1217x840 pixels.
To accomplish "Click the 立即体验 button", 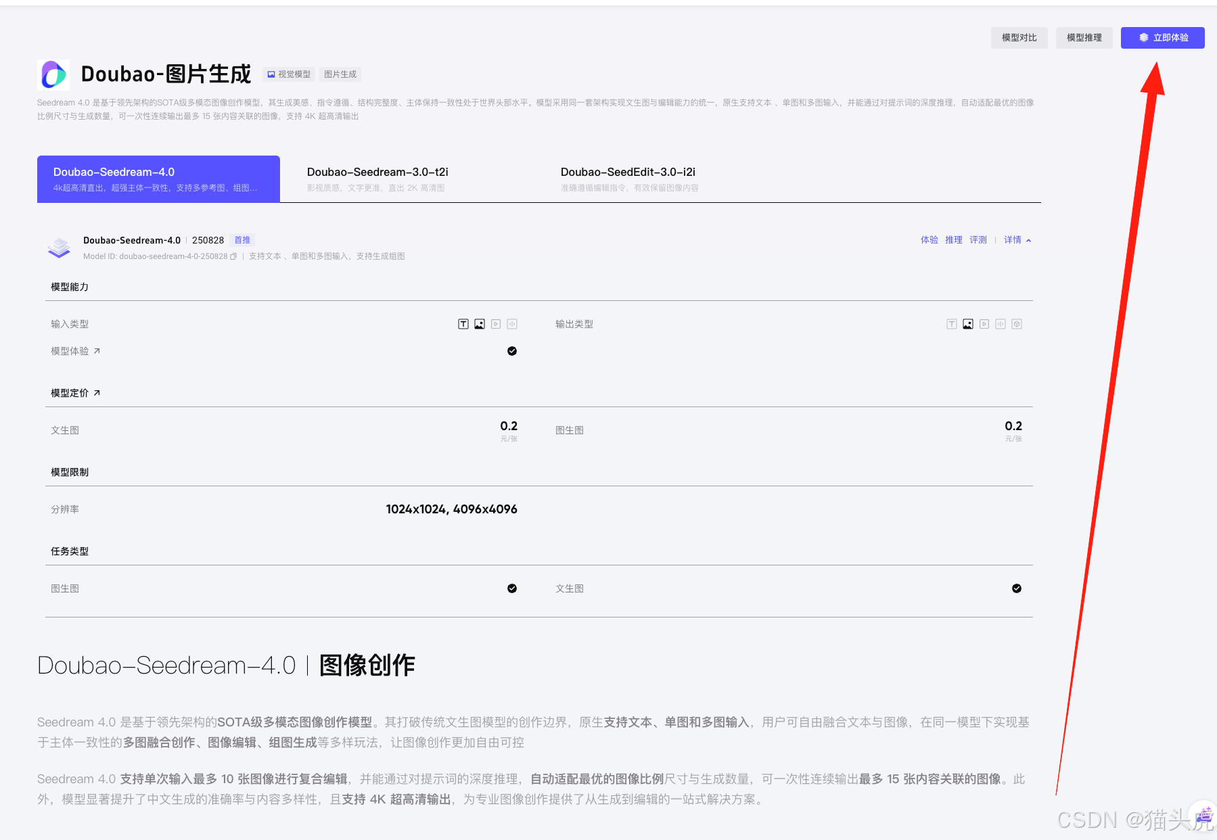I will pyautogui.click(x=1162, y=38).
